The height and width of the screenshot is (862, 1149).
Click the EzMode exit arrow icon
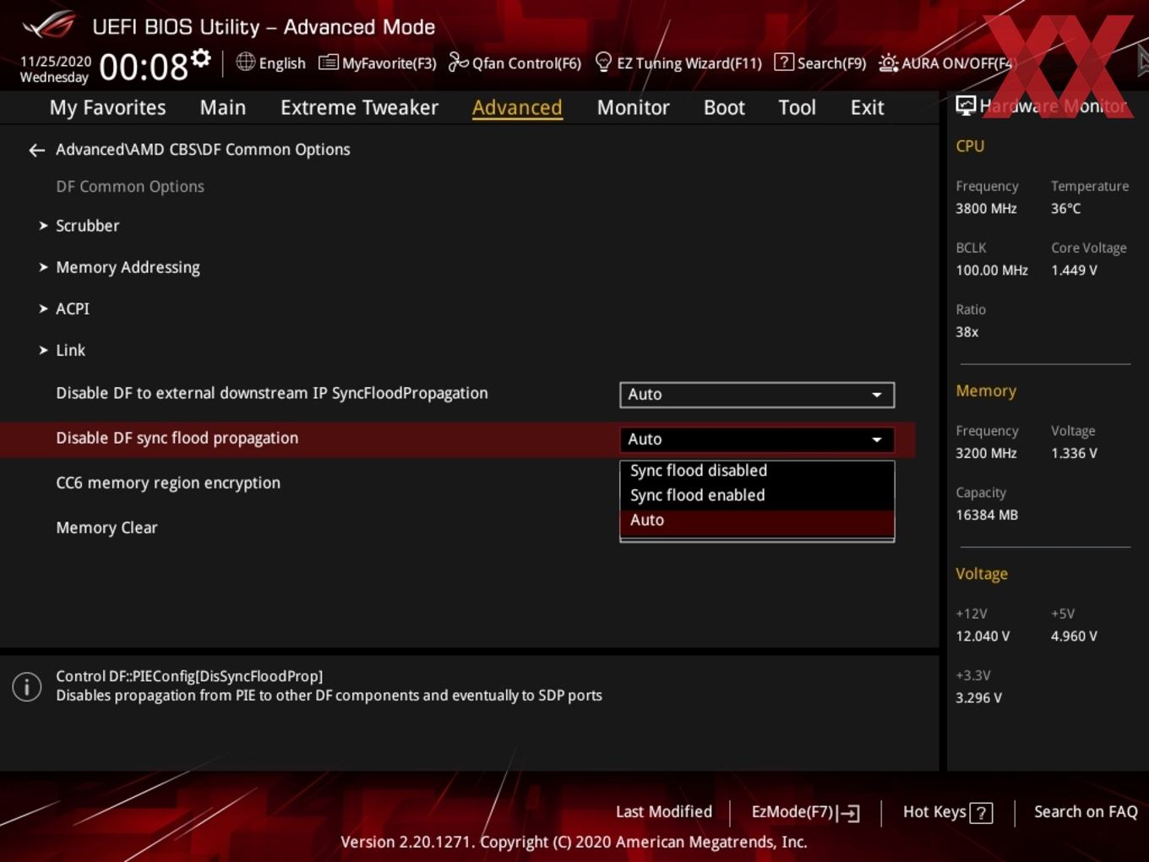tap(849, 813)
